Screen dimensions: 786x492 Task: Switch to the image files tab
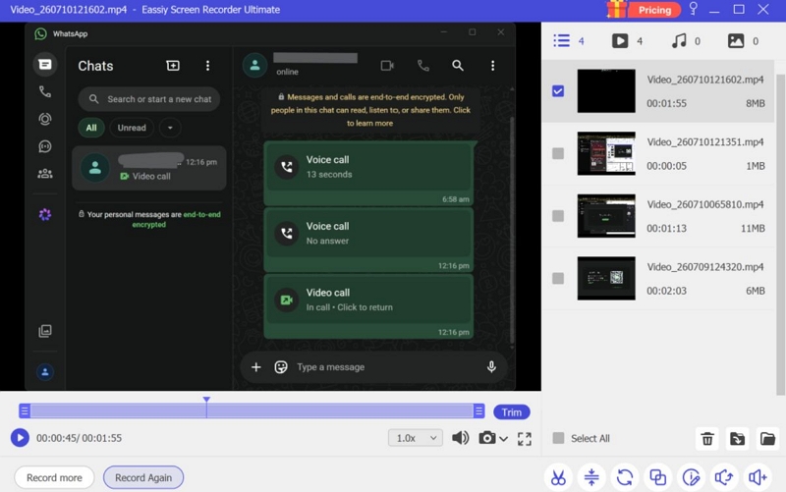(735, 40)
